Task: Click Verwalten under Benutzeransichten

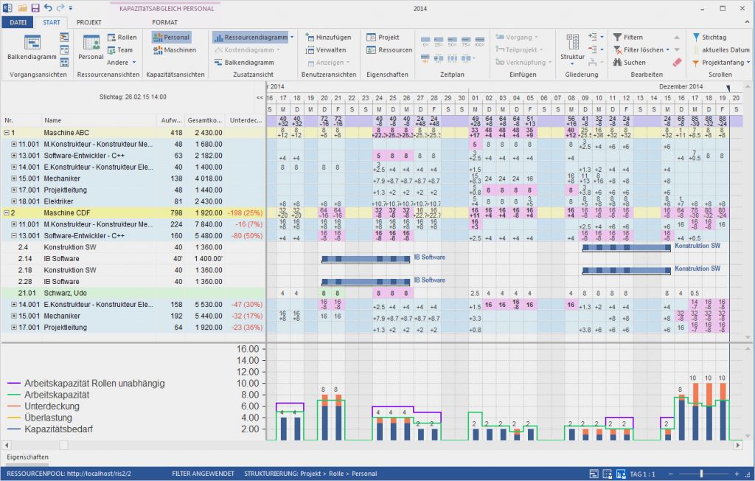Action: click(325, 49)
